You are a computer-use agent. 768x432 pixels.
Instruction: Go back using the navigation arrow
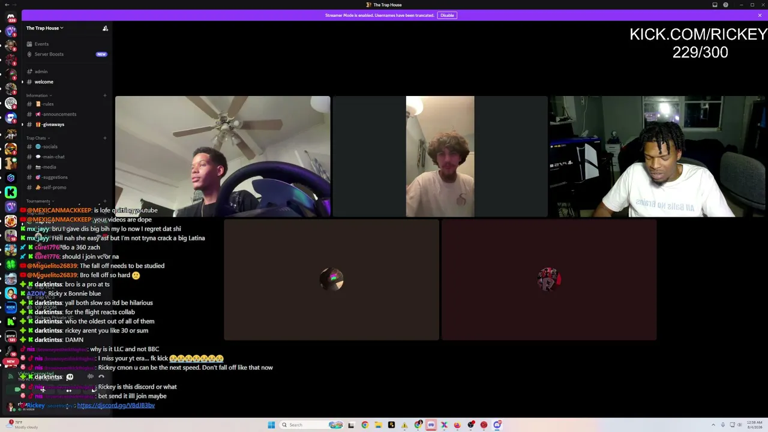pyautogui.click(x=6, y=5)
